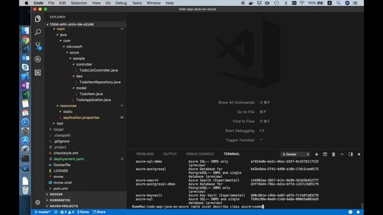Image resolution: width=383 pixels, height=215 pixels.
Task: Click Share in the status bar
Action: (99, 212)
